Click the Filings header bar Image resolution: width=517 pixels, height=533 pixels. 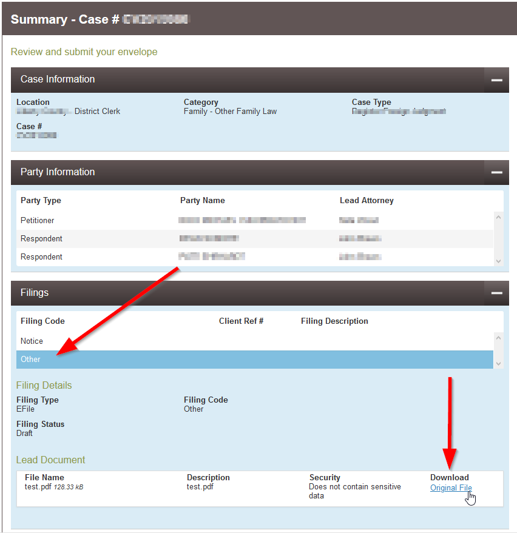pos(243,293)
